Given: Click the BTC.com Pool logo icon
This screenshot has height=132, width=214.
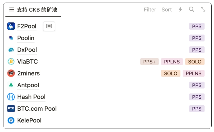Looking at the screenshot, I should coord(11,108).
